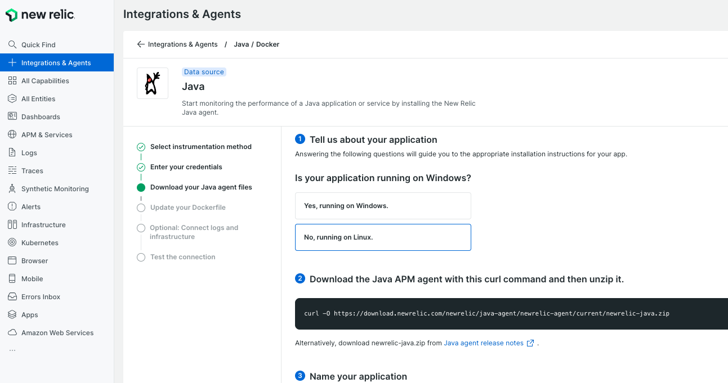
Task: Click back arrow beside Integrations & Agents breadcrumb
Action: pyautogui.click(x=141, y=44)
